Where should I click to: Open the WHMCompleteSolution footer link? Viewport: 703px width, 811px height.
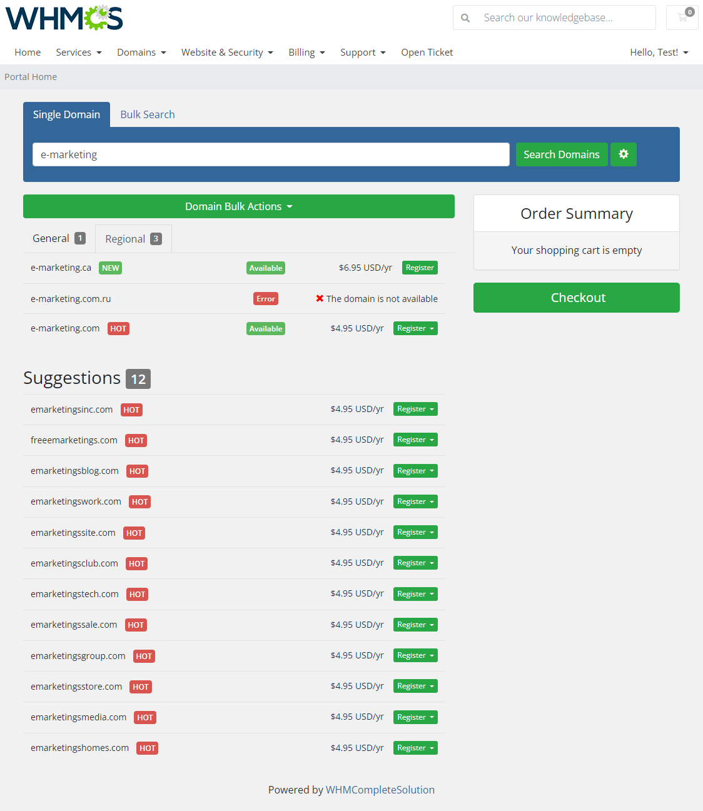point(380,790)
